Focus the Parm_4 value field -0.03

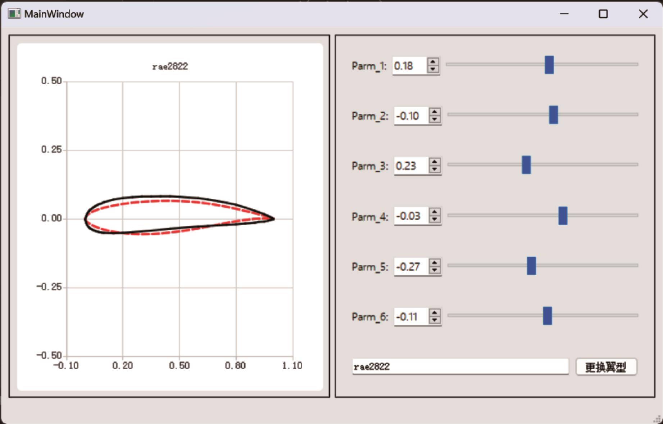412,216
